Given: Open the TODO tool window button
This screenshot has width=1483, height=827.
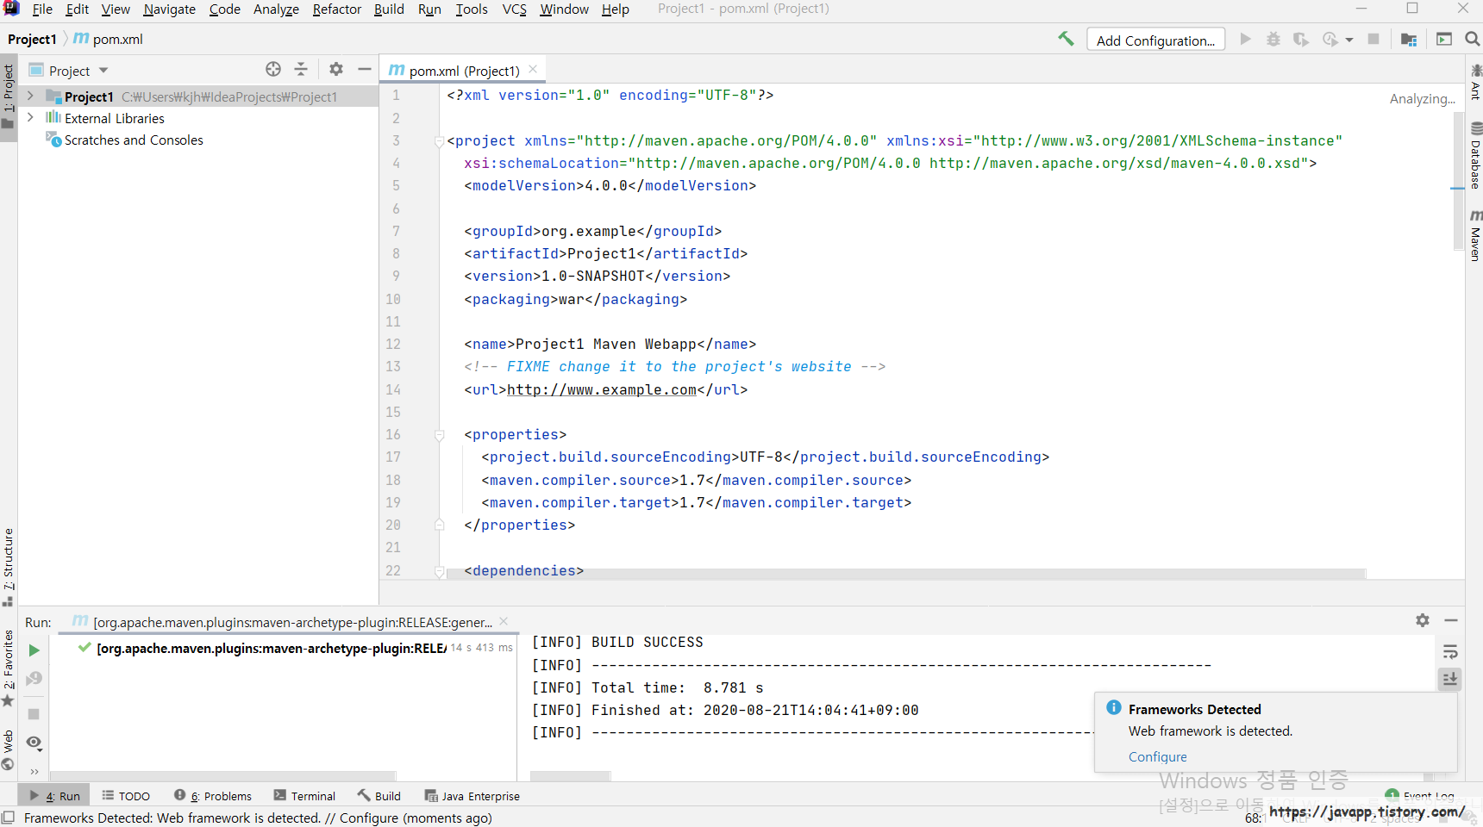Looking at the screenshot, I should [x=126, y=796].
